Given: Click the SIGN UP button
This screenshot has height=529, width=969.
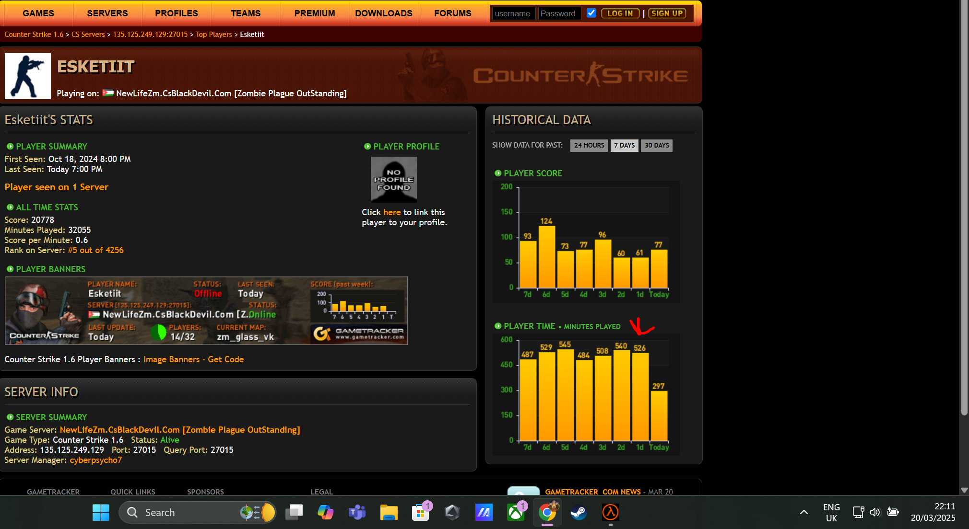Looking at the screenshot, I should click(x=667, y=13).
